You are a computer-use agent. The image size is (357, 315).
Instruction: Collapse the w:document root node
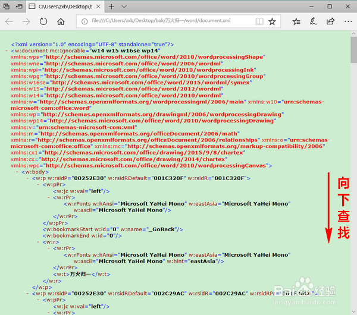[7, 51]
